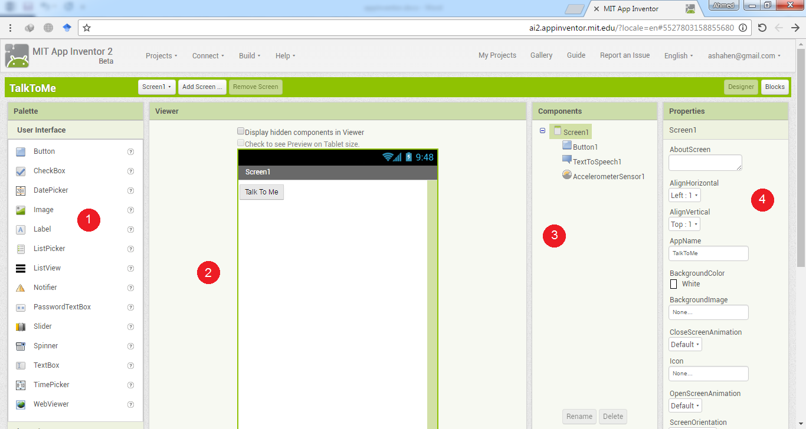Image resolution: width=806 pixels, height=429 pixels.
Task: Open help for Button component
Action: [131, 152]
